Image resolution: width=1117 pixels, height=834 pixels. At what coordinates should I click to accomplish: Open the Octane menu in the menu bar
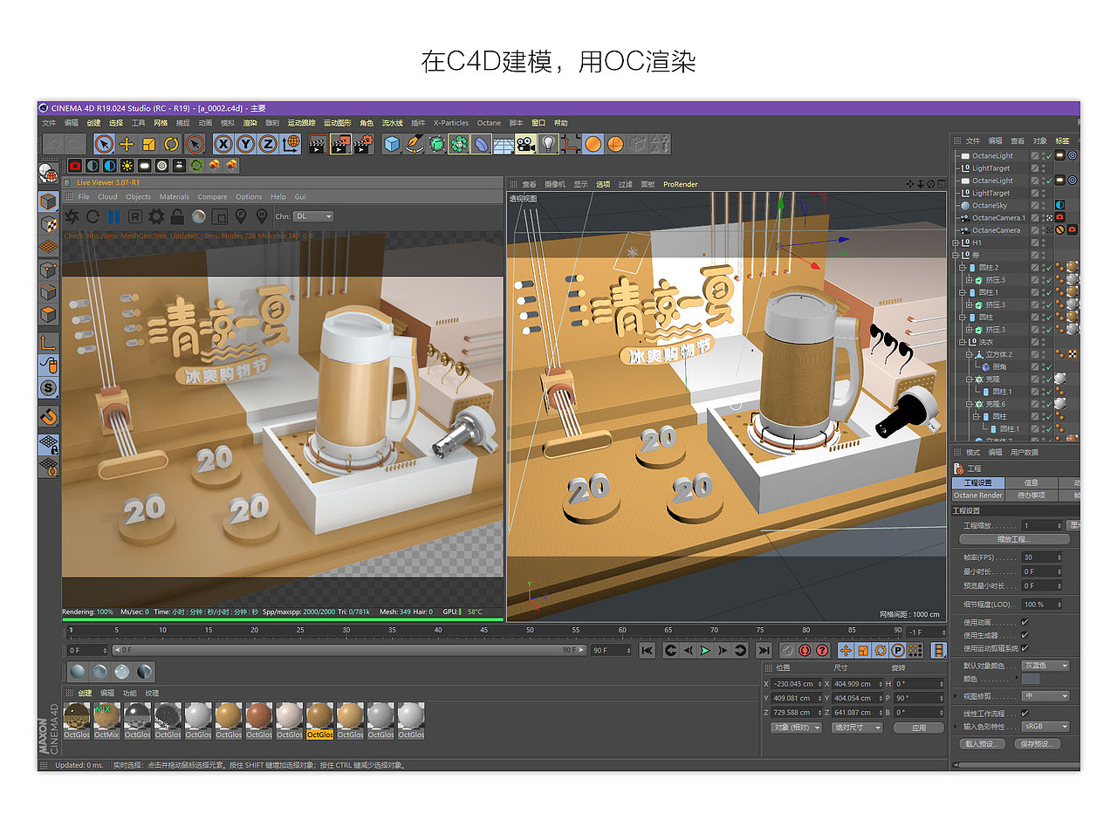(x=489, y=123)
